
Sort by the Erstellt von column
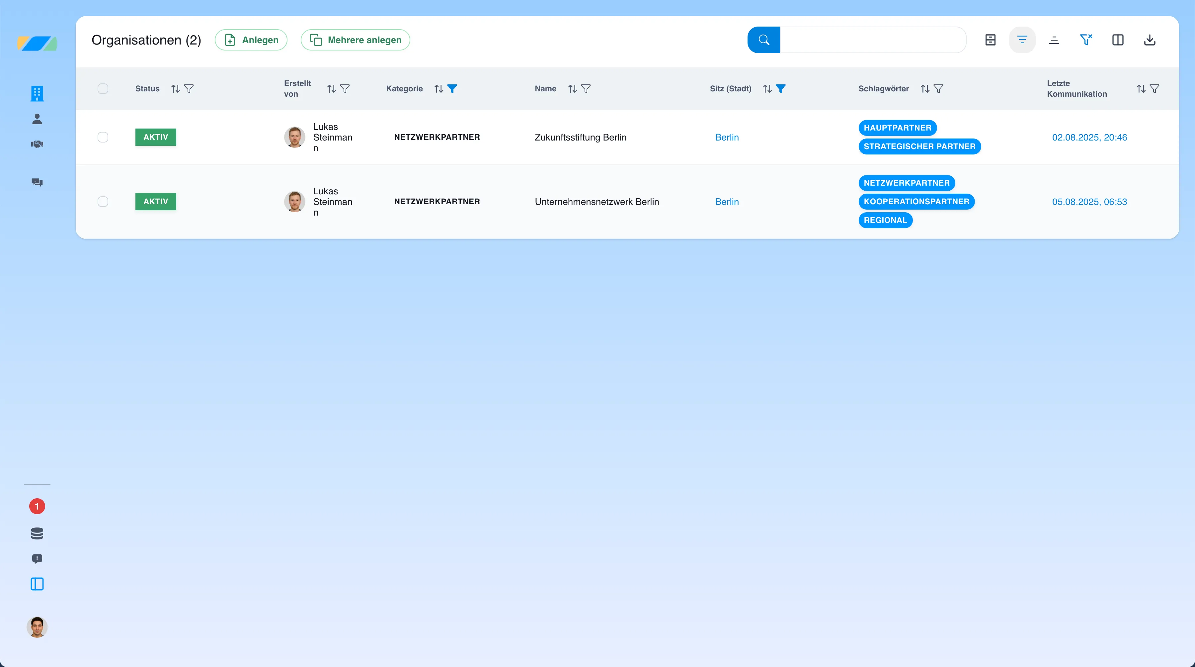pos(331,89)
